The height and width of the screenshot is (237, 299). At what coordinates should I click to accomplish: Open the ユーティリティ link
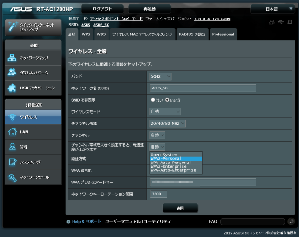coord(157,222)
